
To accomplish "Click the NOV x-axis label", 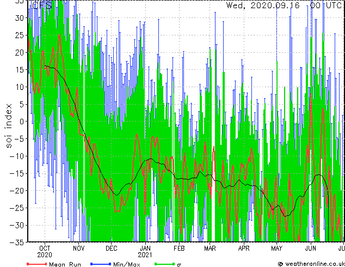I will 78,248.
